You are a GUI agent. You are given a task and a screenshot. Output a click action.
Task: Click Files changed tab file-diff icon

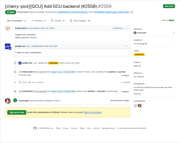[x=71, y=21]
